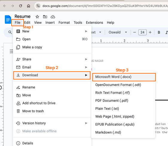Click the Move to trash bin icon
Screen dimensions: 168x146
[x=18, y=111]
